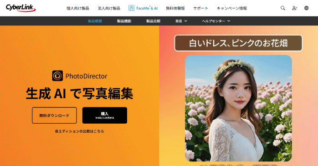Screen dimensions: 318x166
Task: Open the user account icon
Action: pyautogui.click(x=294, y=8)
